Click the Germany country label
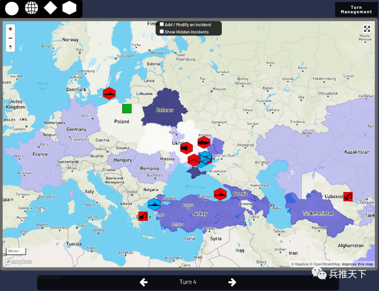Viewport: 379px width, 291px height. [x=76, y=130]
